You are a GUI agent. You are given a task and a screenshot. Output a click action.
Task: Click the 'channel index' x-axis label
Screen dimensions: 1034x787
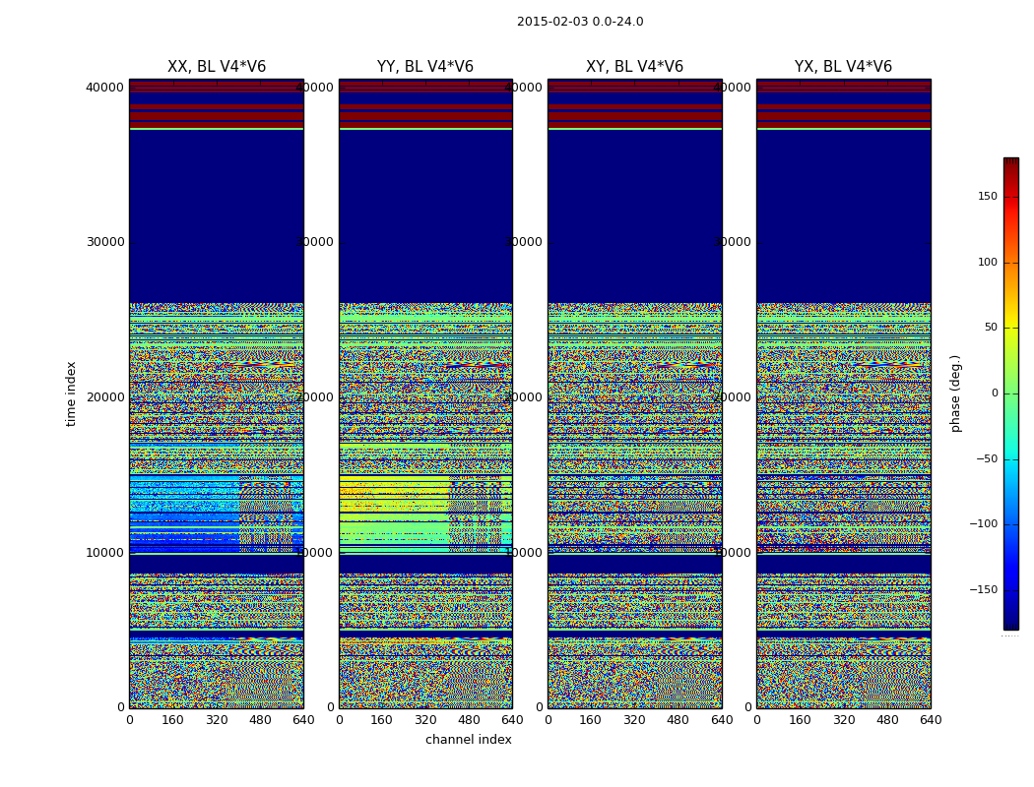(468, 740)
